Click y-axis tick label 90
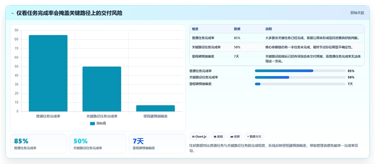This screenshot has width=375, height=164. point(17,31)
